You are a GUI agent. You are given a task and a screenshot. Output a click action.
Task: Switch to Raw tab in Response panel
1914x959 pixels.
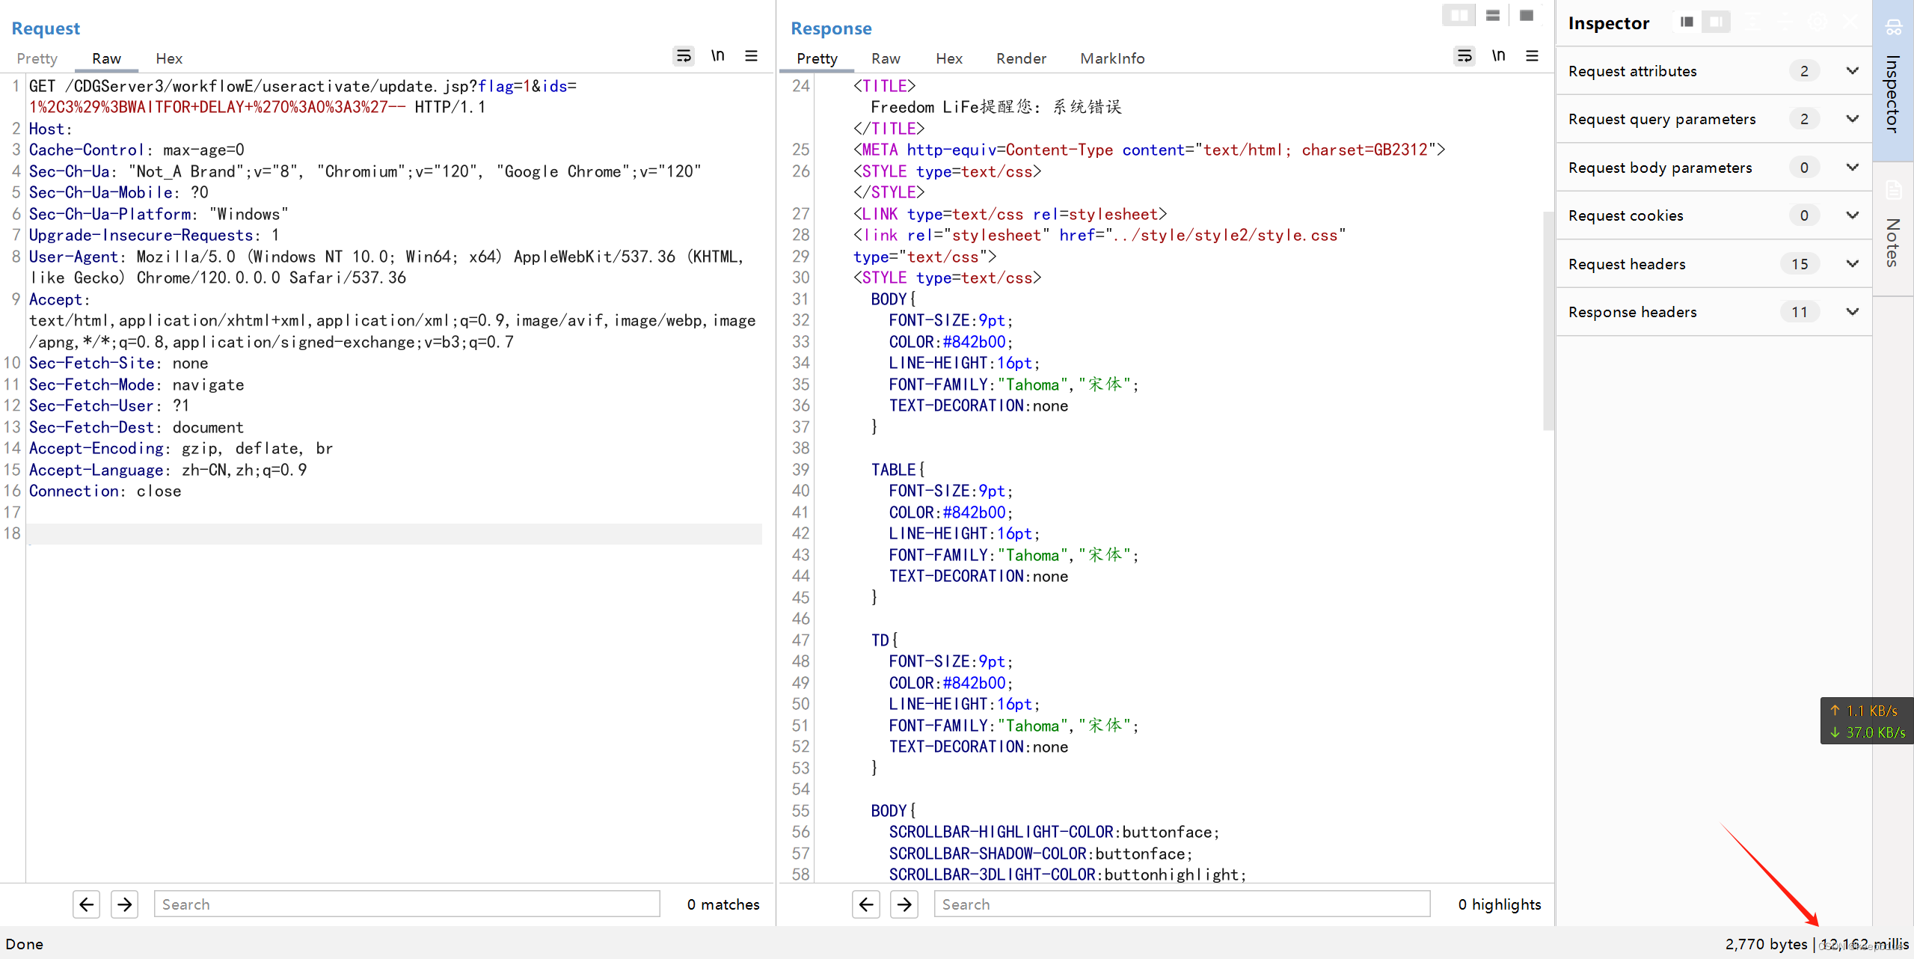point(886,58)
